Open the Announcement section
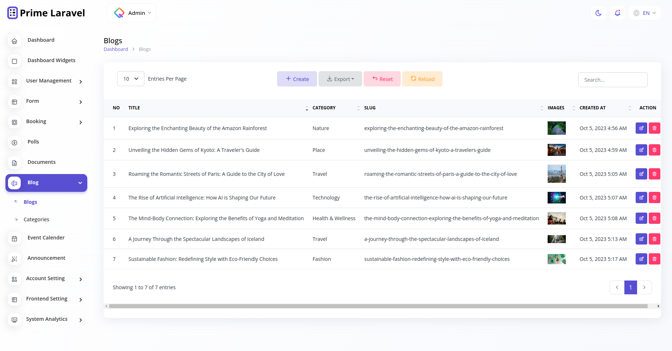This screenshot has width=672, height=351. tap(46, 258)
